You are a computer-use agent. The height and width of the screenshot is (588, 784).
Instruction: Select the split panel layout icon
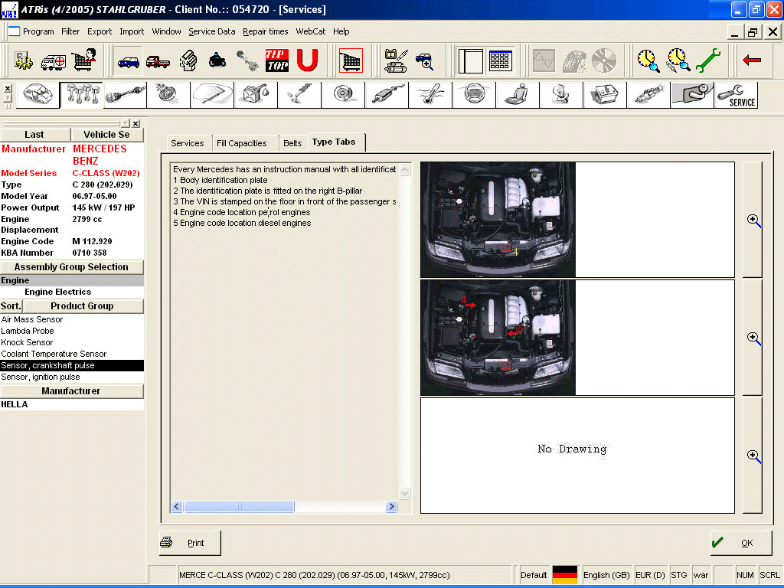point(471,61)
